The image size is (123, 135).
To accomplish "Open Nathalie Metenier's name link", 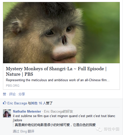I will [27, 111].
